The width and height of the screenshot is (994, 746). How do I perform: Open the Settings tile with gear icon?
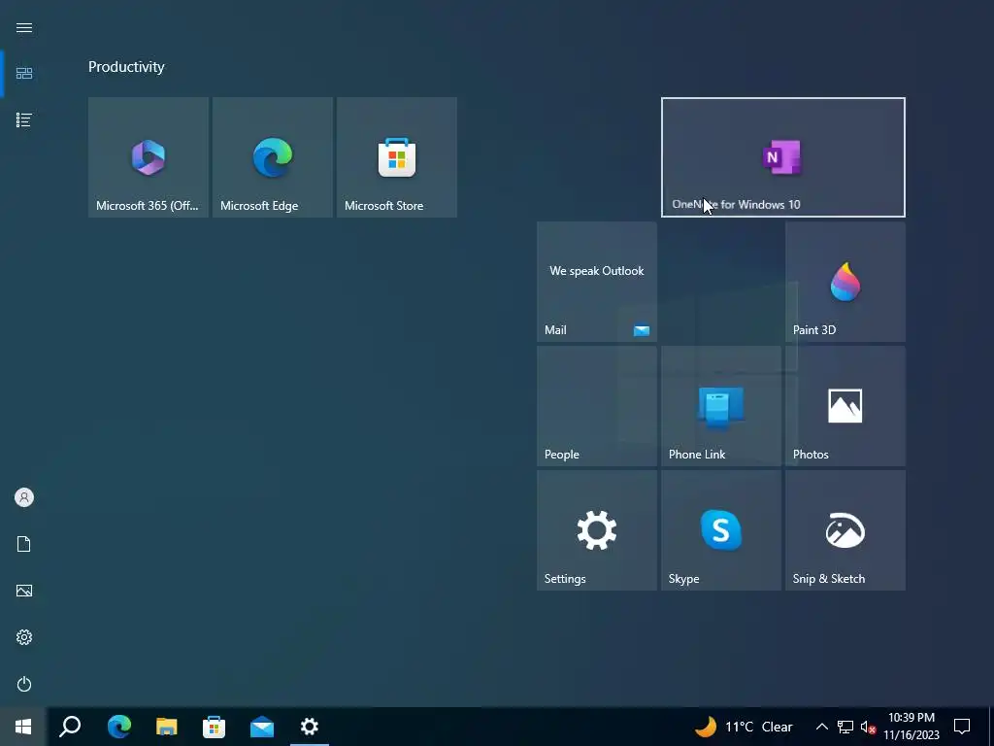[x=597, y=530]
